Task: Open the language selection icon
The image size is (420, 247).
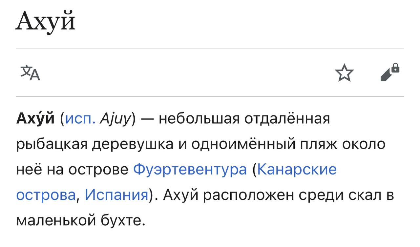Action: 30,73
